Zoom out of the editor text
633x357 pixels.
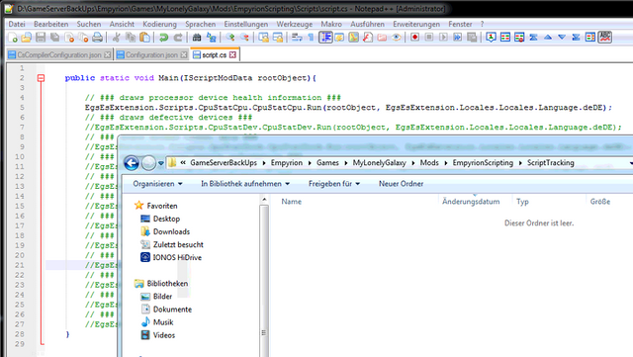pyautogui.click(x=244, y=38)
